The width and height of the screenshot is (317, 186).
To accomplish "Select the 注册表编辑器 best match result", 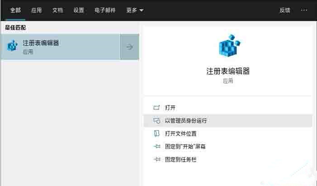I will click(60, 47).
